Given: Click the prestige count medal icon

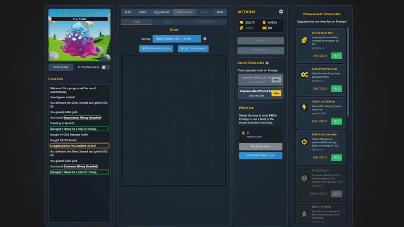Looking at the screenshot, I should 243,133.
